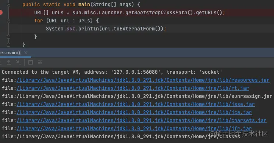Open the charsets.jar file link

[x=142, y=120]
